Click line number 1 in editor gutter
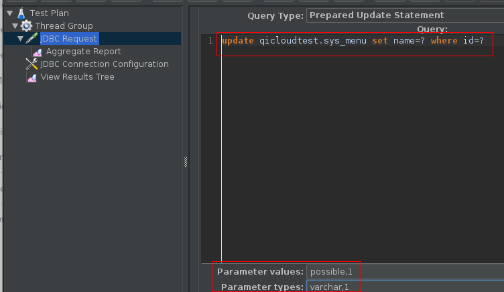Screen dimensions: 504x292 pos(210,41)
